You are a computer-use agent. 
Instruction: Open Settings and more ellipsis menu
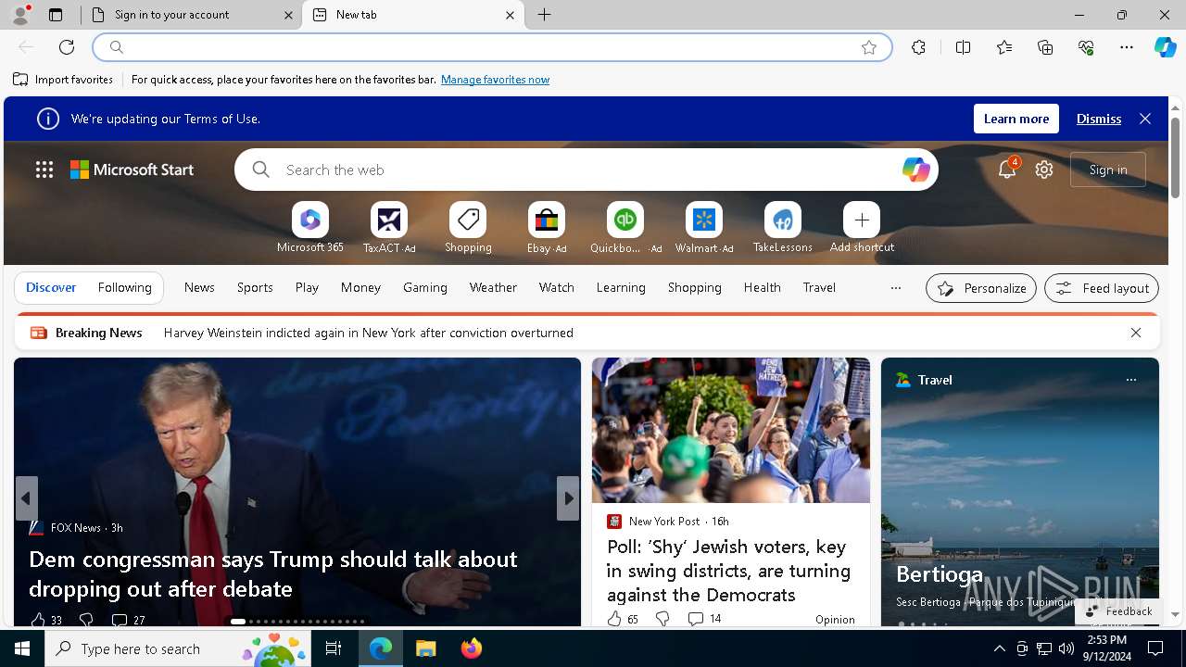[1127, 47]
